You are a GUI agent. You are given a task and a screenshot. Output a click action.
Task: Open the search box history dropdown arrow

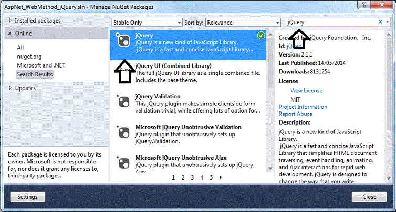(388, 22)
